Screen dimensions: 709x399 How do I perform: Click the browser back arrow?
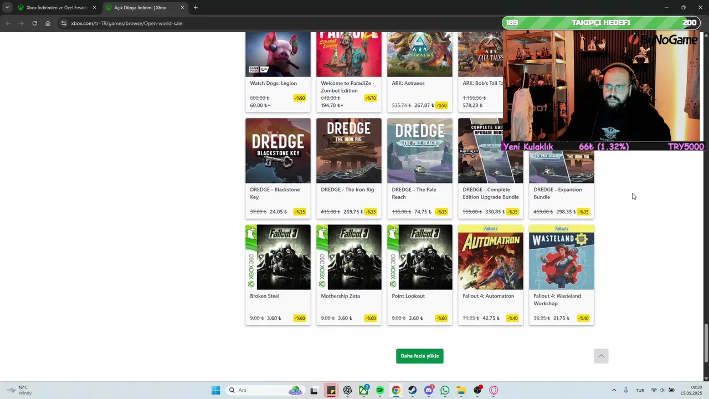pyautogui.click(x=8, y=23)
